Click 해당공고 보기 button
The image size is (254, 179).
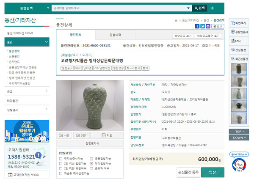tap(183, 36)
